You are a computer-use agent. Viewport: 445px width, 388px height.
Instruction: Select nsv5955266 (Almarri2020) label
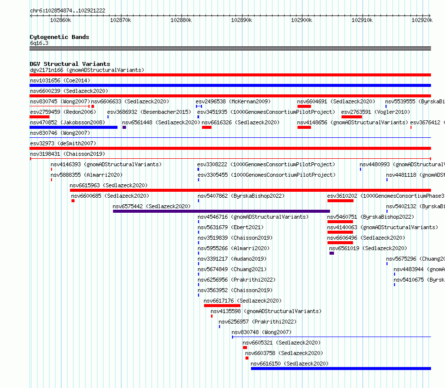[233, 248]
